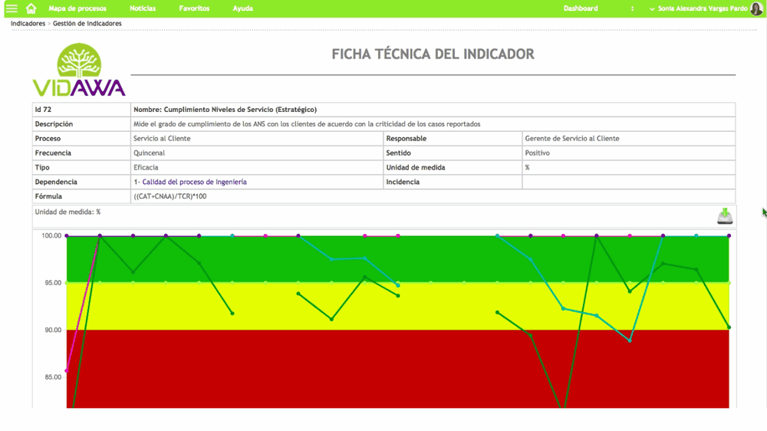Screen dimensions: 767x431
Task: Select the formula ((CAT+CNAA)/TCR)*100 text
Action: [170, 196]
